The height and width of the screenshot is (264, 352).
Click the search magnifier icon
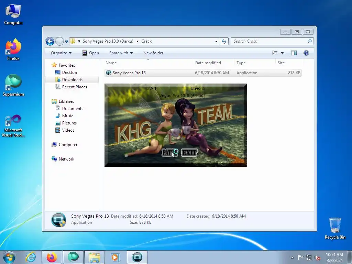(x=310, y=41)
